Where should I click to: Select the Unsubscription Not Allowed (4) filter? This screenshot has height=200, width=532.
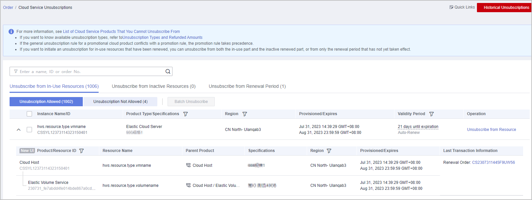coord(120,102)
